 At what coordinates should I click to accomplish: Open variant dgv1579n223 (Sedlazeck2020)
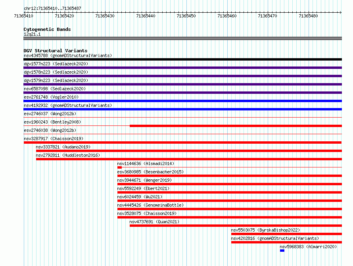tap(56, 80)
